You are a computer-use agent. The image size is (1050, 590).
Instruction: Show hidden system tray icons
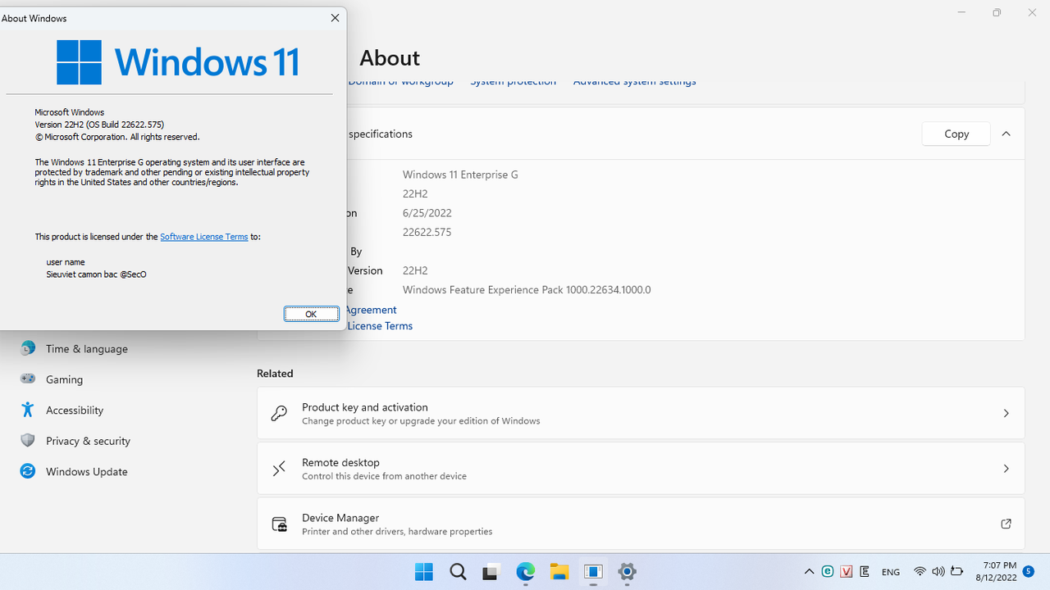tap(809, 572)
